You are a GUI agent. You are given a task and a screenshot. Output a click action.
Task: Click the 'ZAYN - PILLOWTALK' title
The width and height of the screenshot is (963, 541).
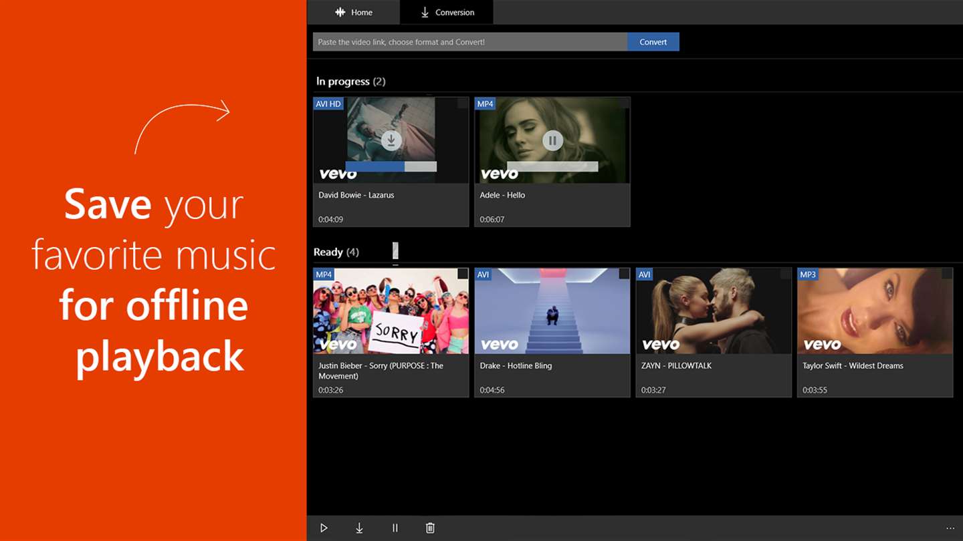click(676, 365)
